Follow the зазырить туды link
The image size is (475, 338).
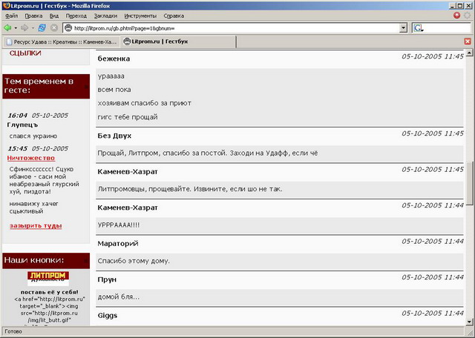coord(36,225)
